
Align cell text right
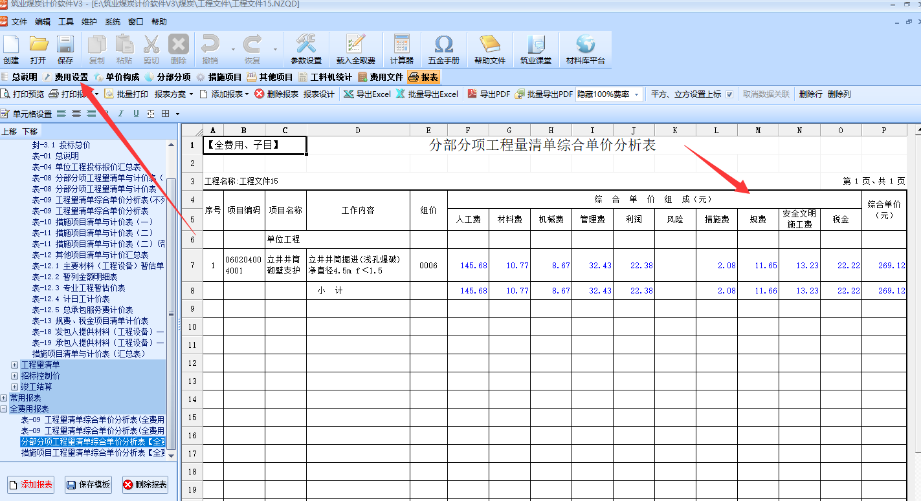click(x=91, y=114)
